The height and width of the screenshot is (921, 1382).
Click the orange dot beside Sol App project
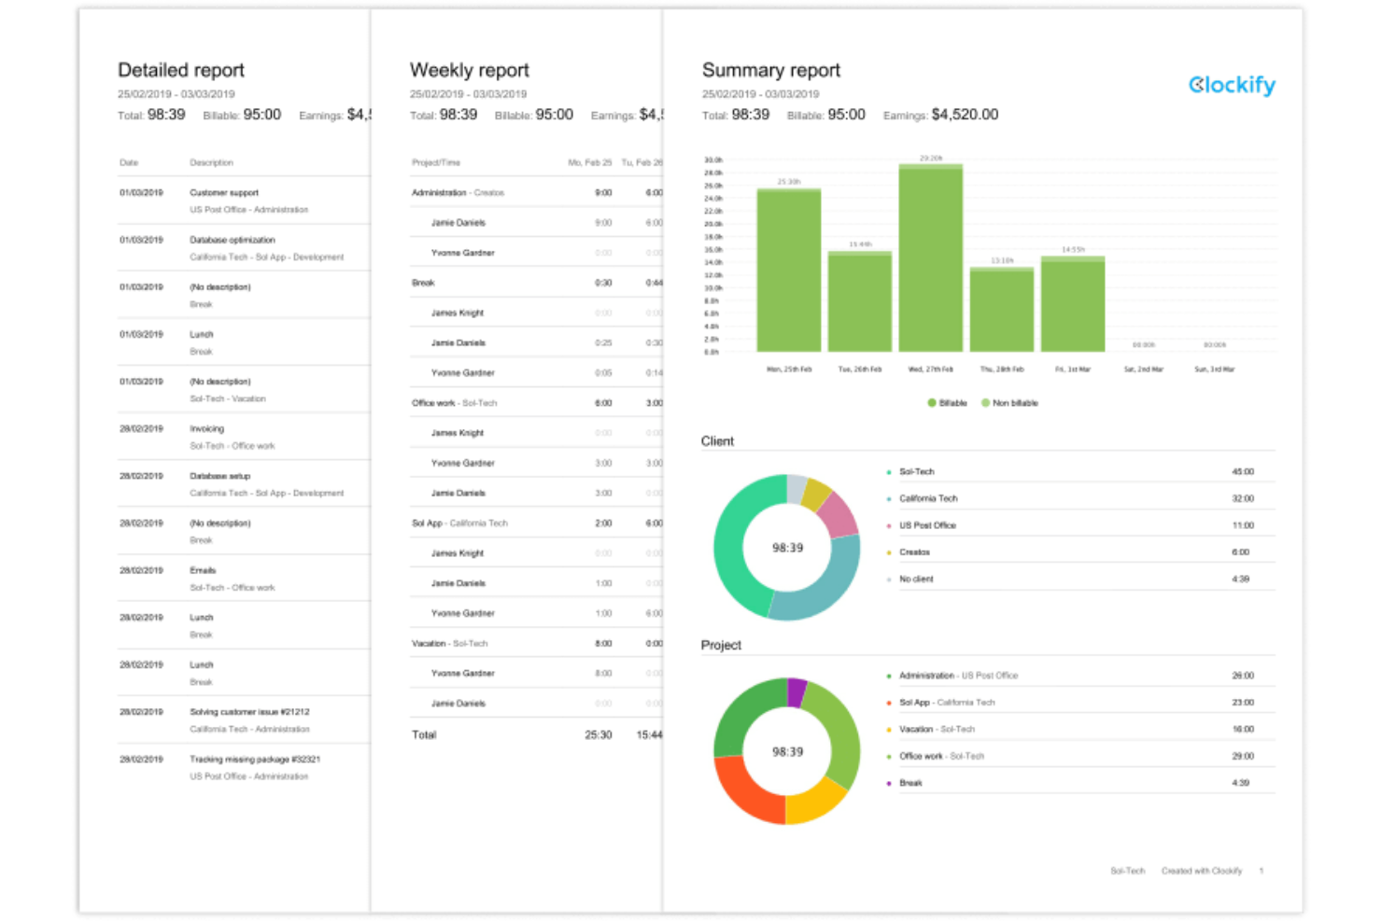coord(889,702)
